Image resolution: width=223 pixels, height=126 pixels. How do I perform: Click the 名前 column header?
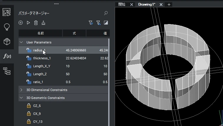pos(41,33)
